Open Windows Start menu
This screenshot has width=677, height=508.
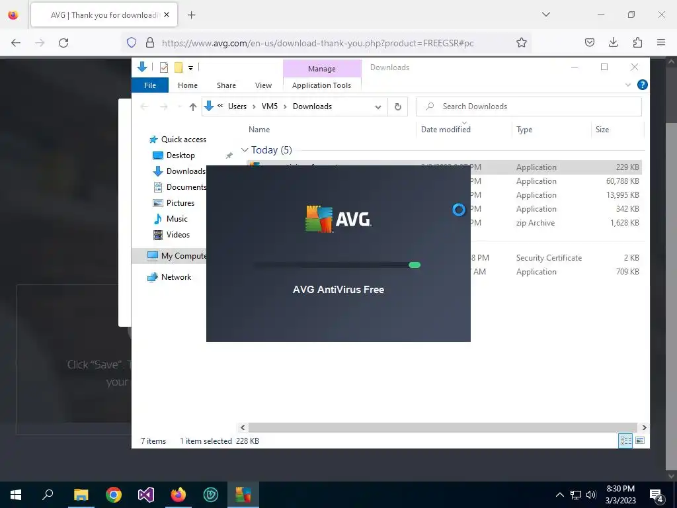[16, 495]
